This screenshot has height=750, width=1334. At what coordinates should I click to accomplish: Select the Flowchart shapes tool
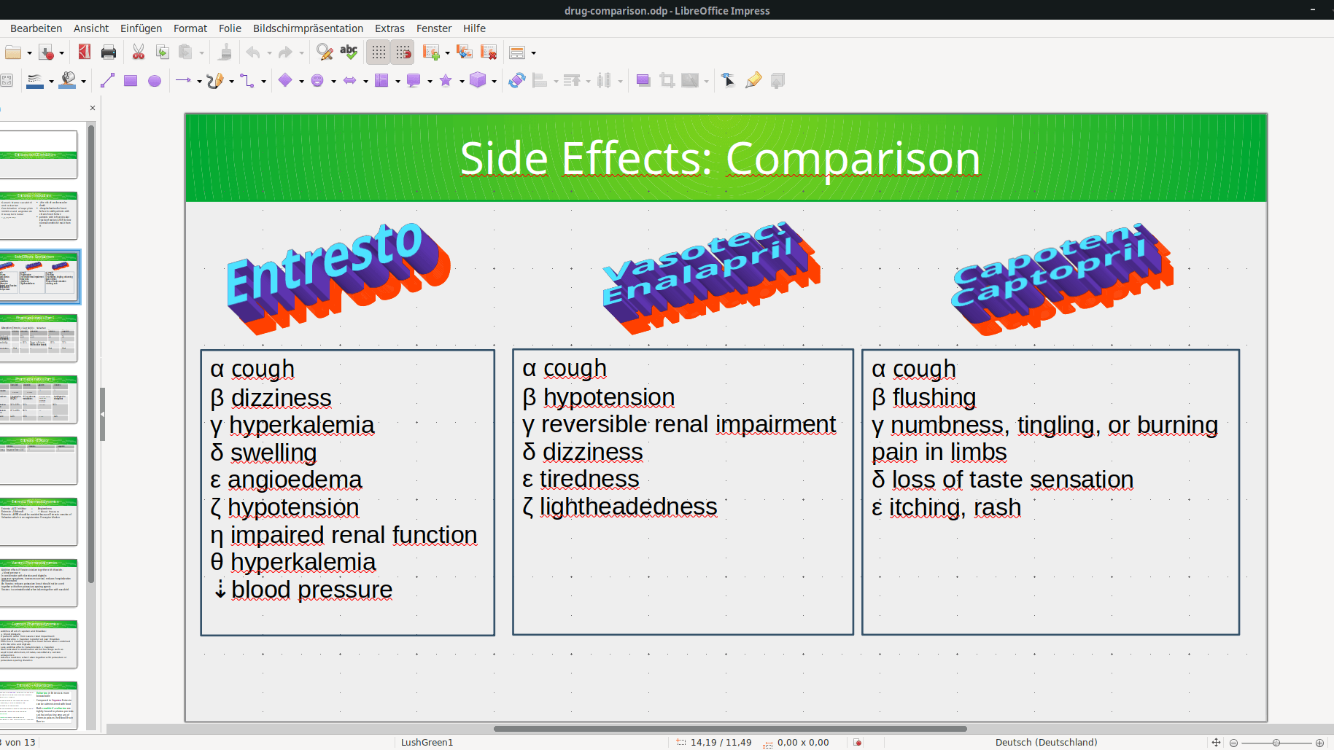[381, 80]
